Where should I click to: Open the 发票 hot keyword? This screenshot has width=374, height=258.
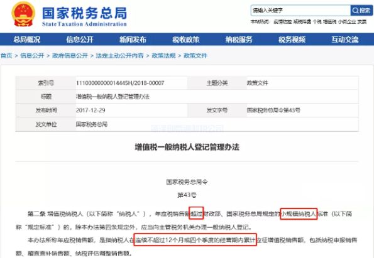[362, 22]
